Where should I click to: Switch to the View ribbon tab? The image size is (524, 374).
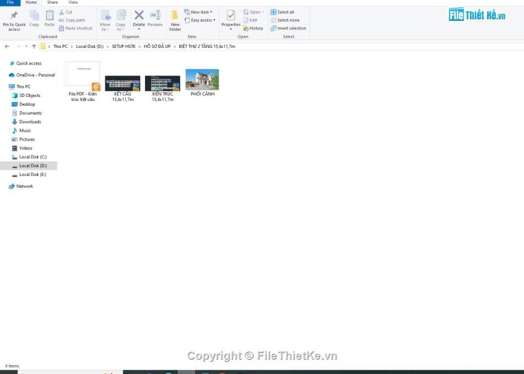tap(73, 3)
